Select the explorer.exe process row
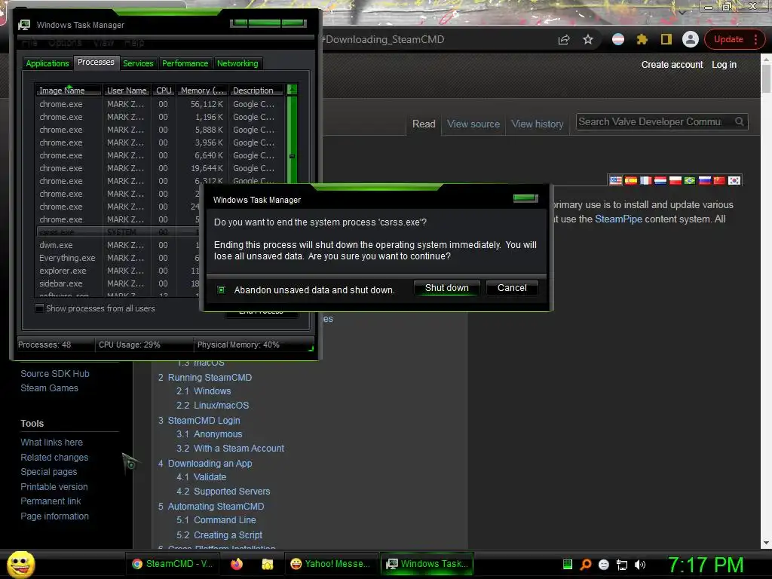The height and width of the screenshot is (579, 772). pos(118,271)
